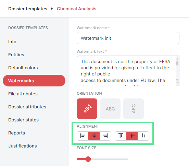The width and height of the screenshot is (189, 166).
Task: Align watermark to the left
Action: (83, 136)
